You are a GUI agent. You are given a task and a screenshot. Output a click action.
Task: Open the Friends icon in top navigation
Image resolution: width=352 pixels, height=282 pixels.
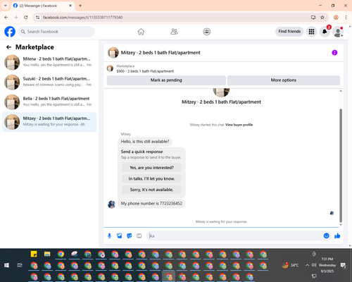point(174,32)
